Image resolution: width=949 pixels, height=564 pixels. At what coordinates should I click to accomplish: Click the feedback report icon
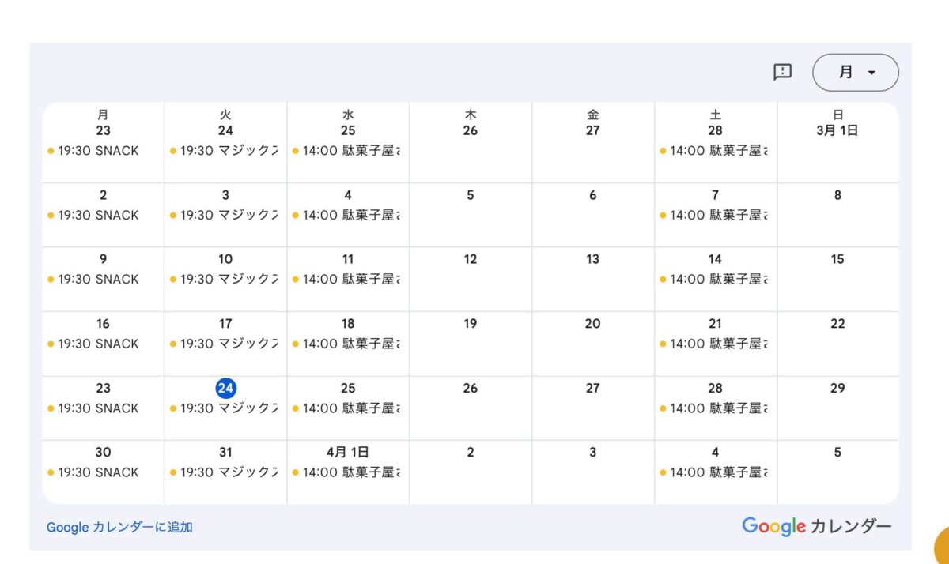pyautogui.click(x=782, y=72)
